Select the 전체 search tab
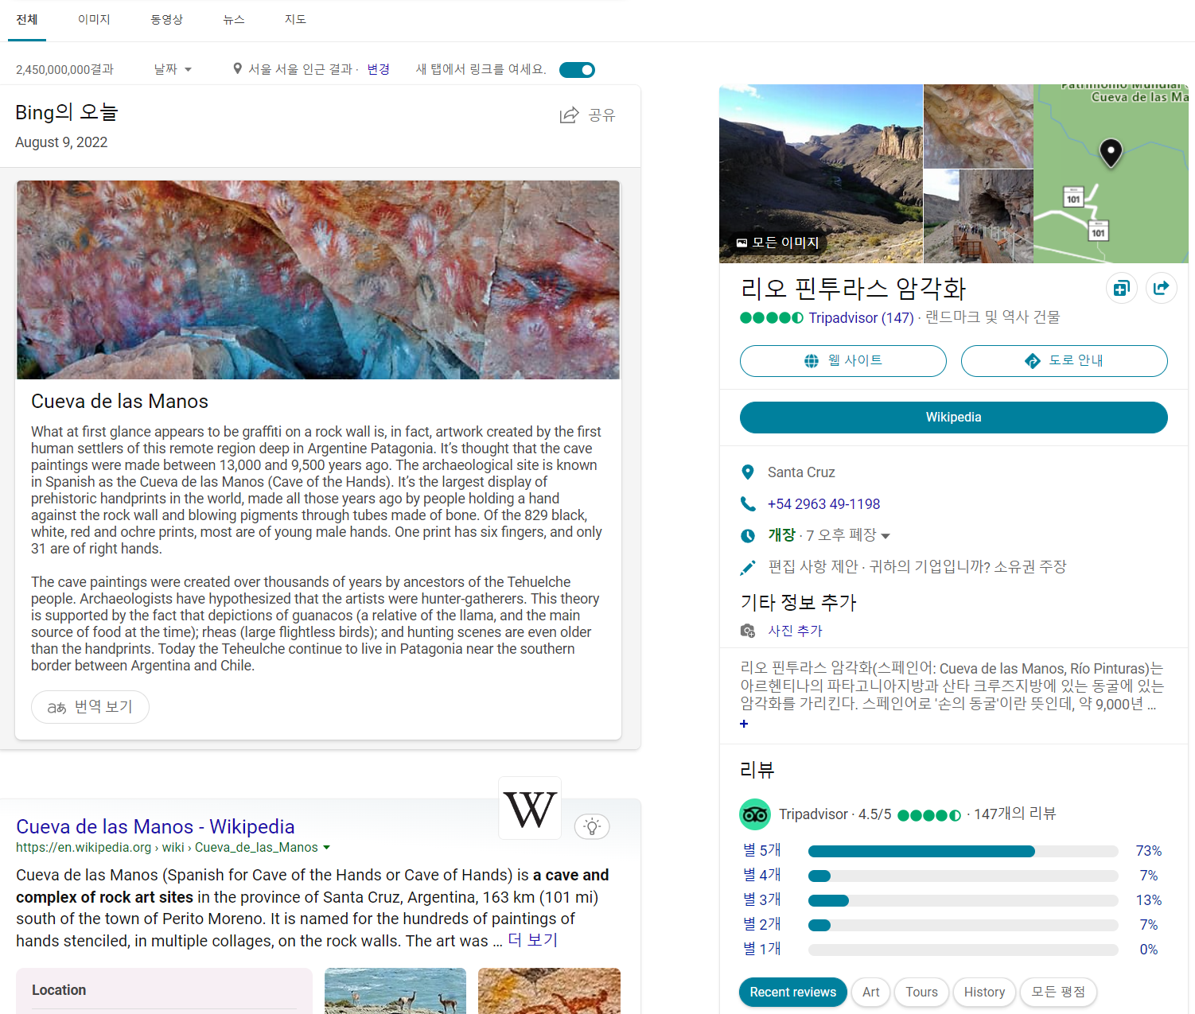This screenshot has width=1195, height=1014. [27, 19]
